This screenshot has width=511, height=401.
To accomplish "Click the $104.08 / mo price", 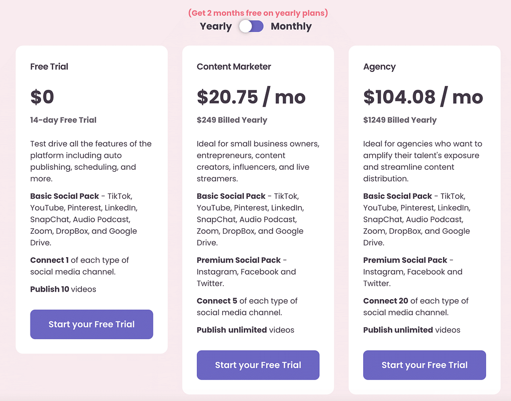I will (423, 97).
